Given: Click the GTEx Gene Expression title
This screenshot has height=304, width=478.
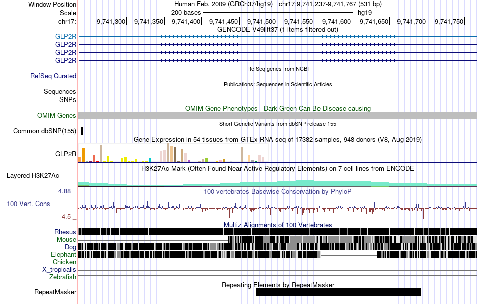Looking at the screenshot, I should 278,139.
